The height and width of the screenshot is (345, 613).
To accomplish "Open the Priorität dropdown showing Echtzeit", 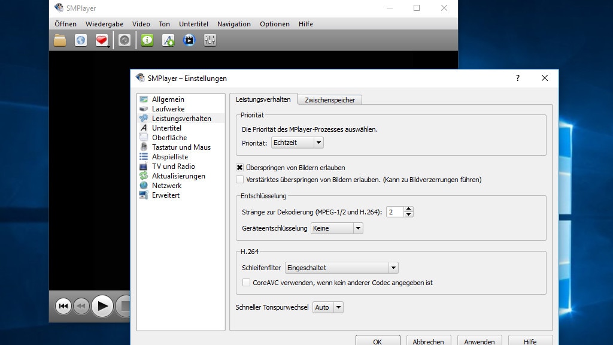I will pyautogui.click(x=298, y=143).
